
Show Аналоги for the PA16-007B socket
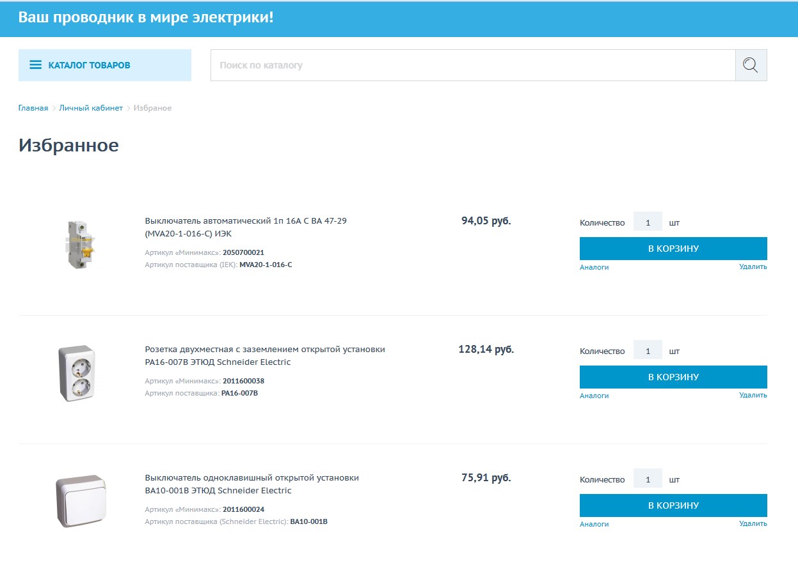[594, 396]
